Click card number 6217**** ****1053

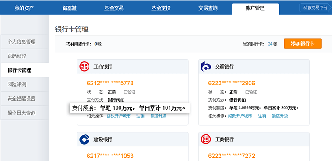click(x=110, y=156)
